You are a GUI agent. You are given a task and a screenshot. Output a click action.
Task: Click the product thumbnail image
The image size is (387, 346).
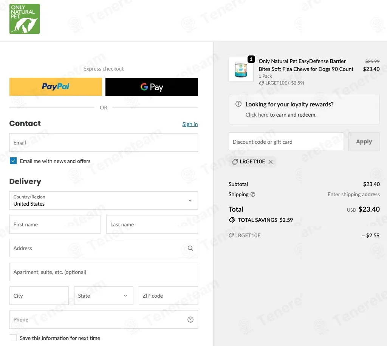(241, 69)
